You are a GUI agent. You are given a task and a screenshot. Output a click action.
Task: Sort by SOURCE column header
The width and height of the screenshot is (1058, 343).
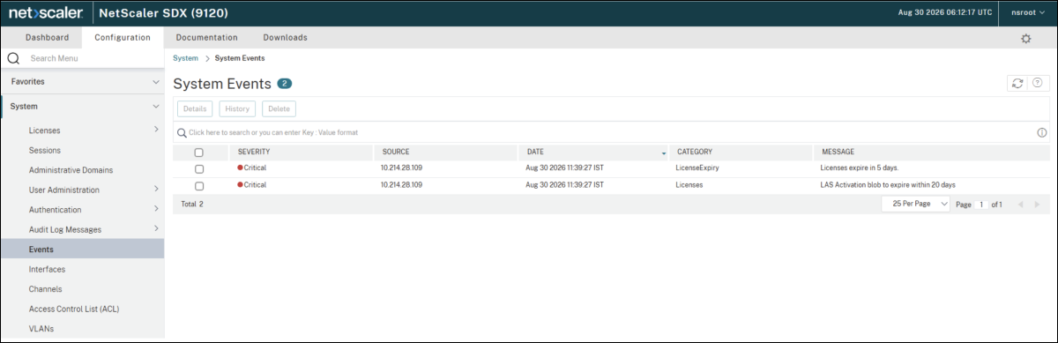coord(396,152)
